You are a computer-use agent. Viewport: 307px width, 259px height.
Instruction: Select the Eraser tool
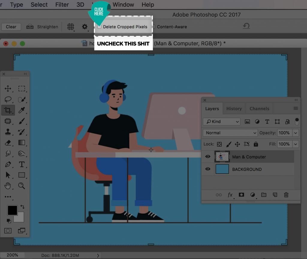tap(8, 143)
